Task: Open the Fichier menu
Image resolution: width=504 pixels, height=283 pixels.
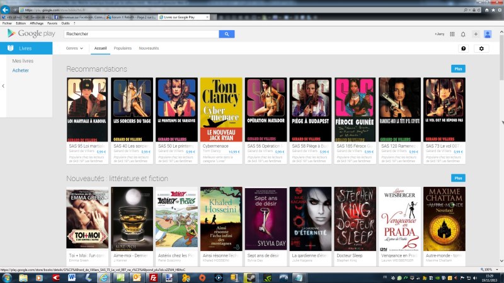Action: coord(7,23)
